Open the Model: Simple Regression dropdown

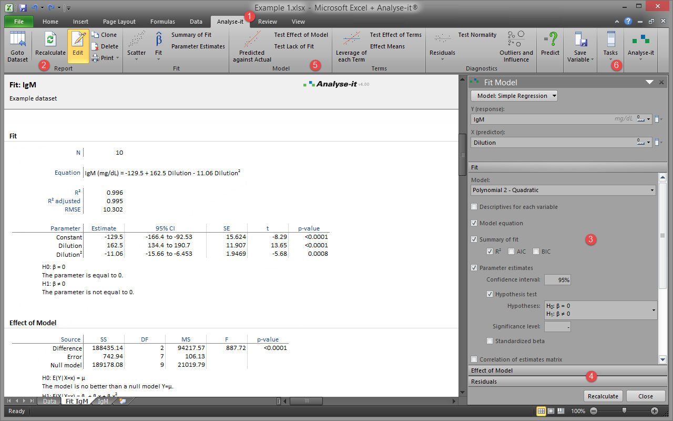point(514,96)
